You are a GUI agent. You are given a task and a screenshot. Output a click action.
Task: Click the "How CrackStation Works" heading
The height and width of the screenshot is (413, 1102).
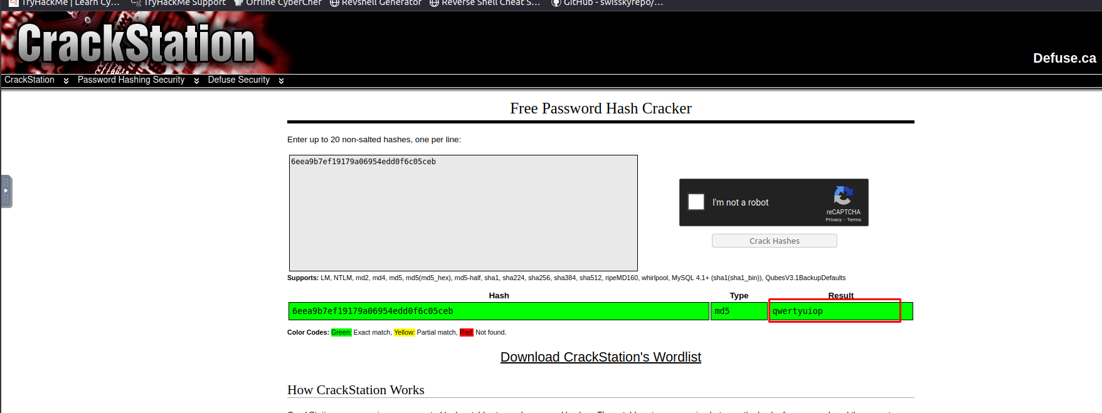pyautogui.click(x=356, y=390)
